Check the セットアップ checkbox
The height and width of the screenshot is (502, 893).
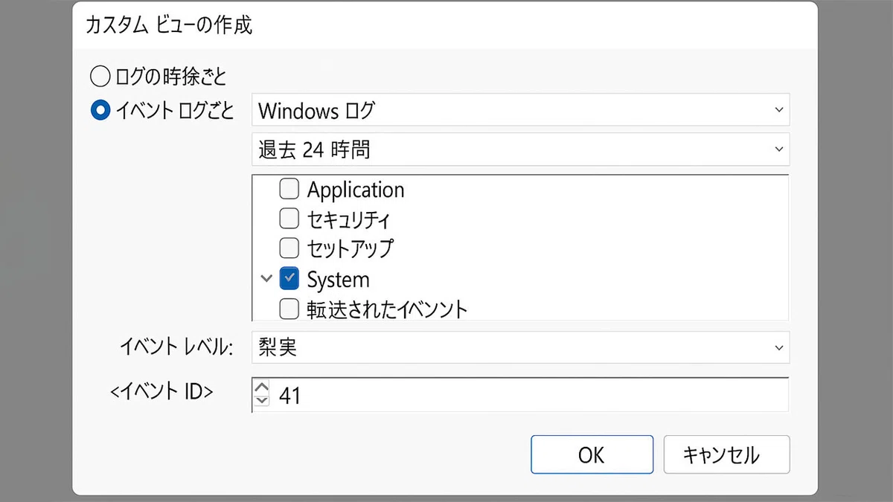(x=289, y=248)
